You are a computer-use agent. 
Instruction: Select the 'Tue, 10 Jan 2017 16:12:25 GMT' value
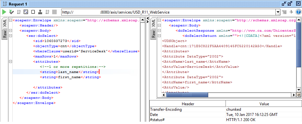(264, 115)
